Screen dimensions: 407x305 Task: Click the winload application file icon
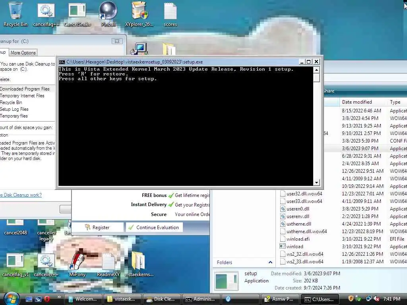[x=283, y=246]
